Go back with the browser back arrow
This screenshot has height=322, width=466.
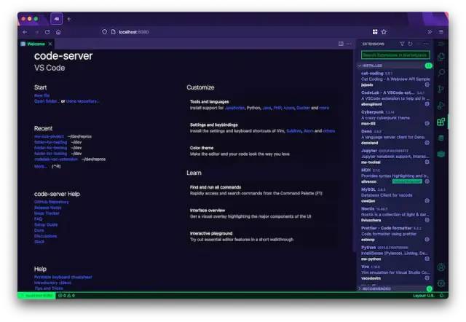(x=25, y=32)
